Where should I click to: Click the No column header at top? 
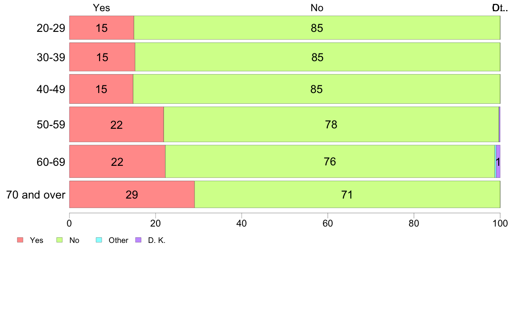(317, 8)
